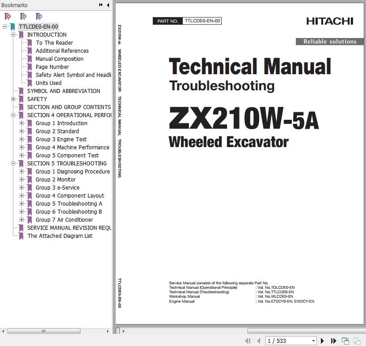Select Group 3 Engine Test label
The image size is (366, 346).
tap(61, 139)
